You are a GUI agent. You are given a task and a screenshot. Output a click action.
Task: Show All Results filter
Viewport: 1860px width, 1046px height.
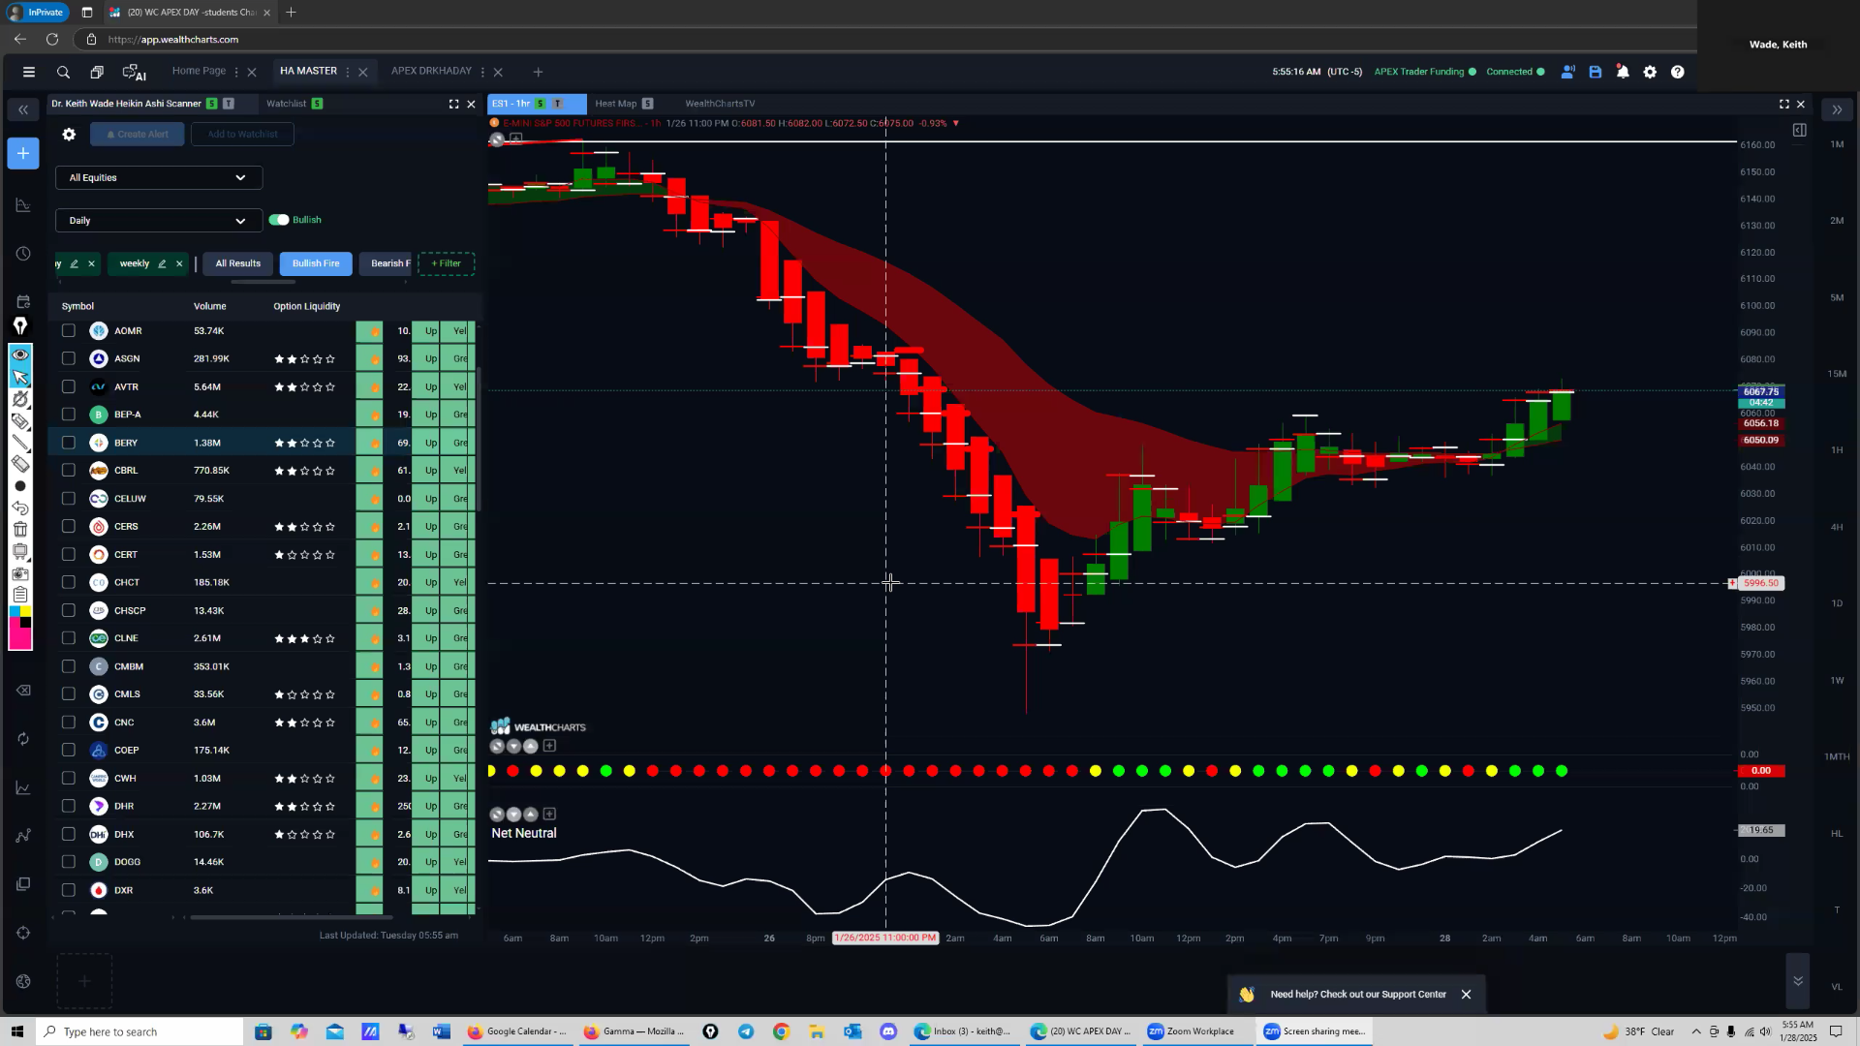click(237, 263)
